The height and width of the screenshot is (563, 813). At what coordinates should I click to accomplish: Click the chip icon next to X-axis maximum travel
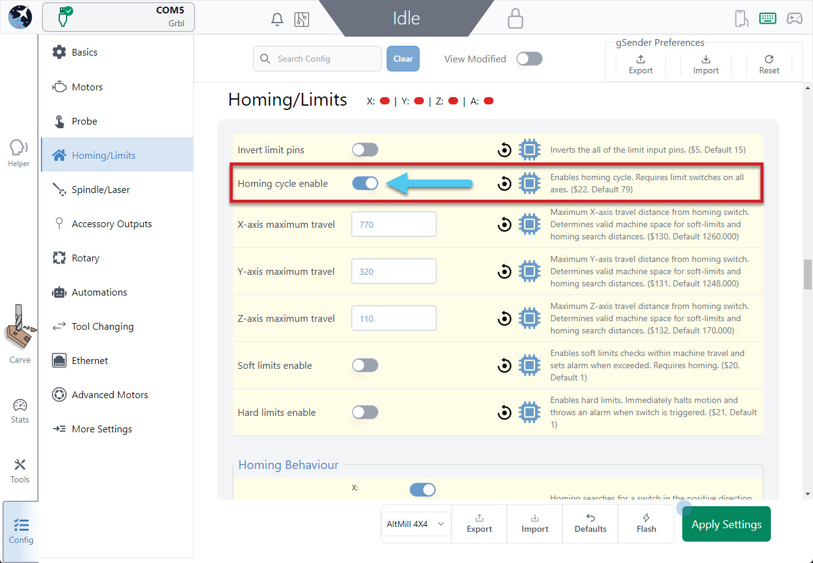click(x=530, y=225)
